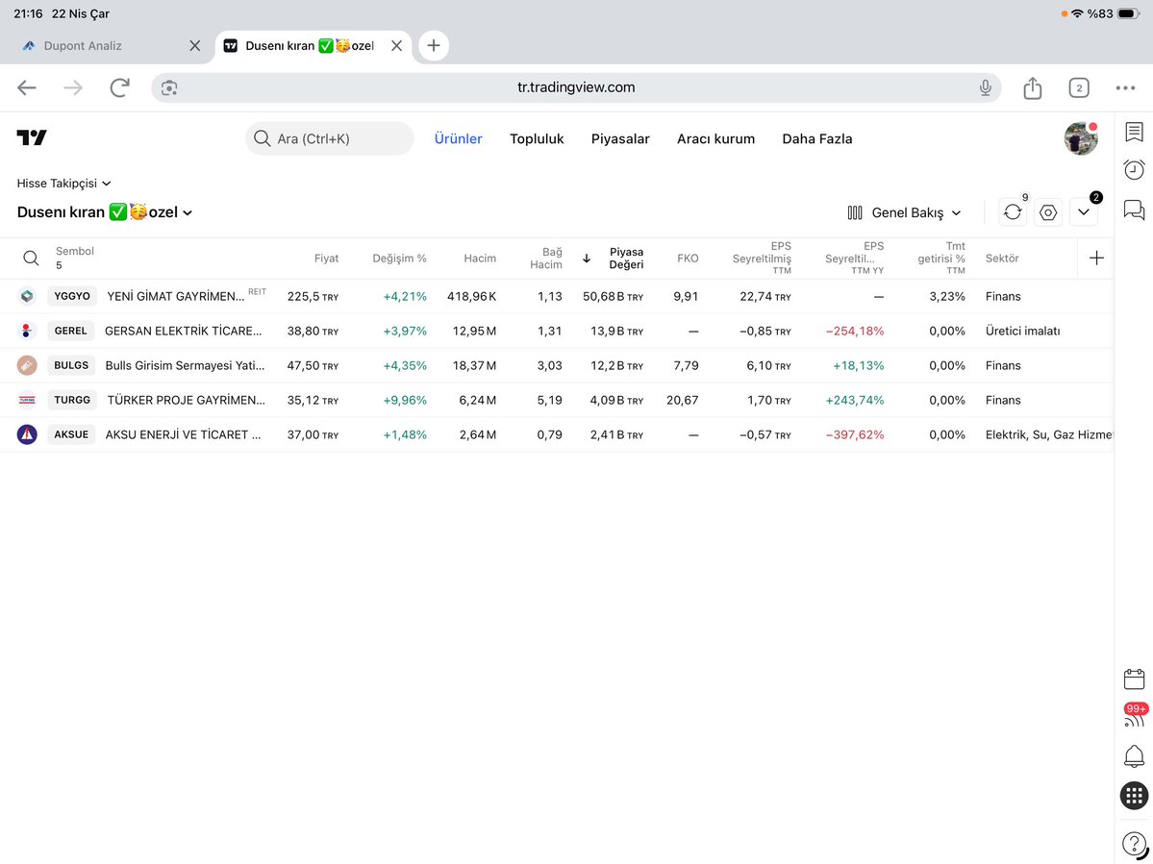Open the Topluluk menu
The width and height of the screenshot is (1153, 864).
tap(537, 138)
